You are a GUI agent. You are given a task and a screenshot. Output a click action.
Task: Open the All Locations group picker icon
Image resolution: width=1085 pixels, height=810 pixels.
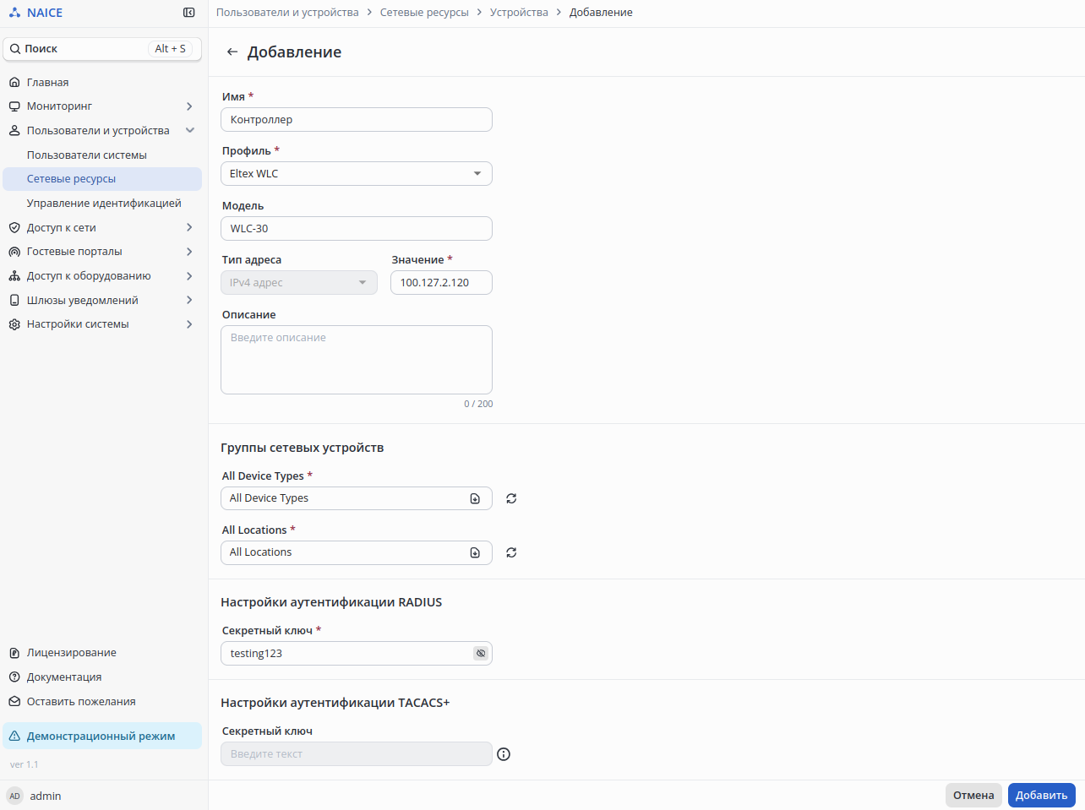tap(475, 552)
